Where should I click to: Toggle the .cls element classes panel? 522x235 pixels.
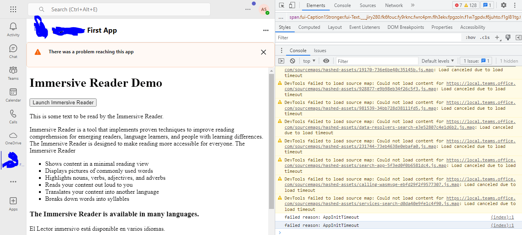485,38
